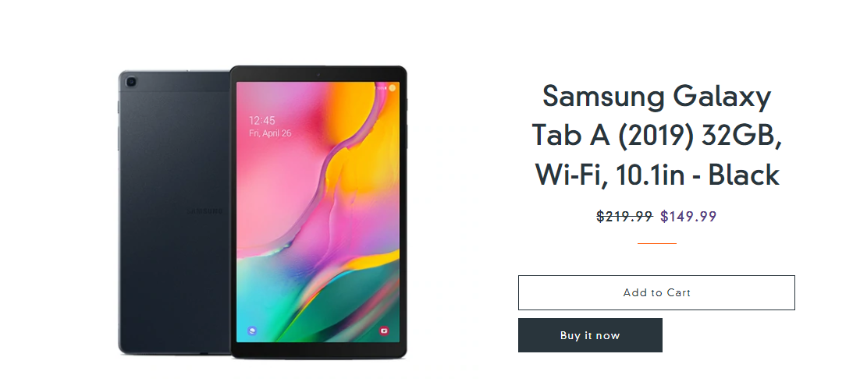Click the Buy it now button
860x382 pixels.
(590, 335)
